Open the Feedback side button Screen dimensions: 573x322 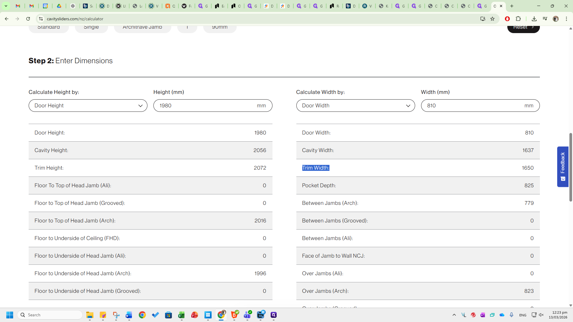click(x=563, y=166)
